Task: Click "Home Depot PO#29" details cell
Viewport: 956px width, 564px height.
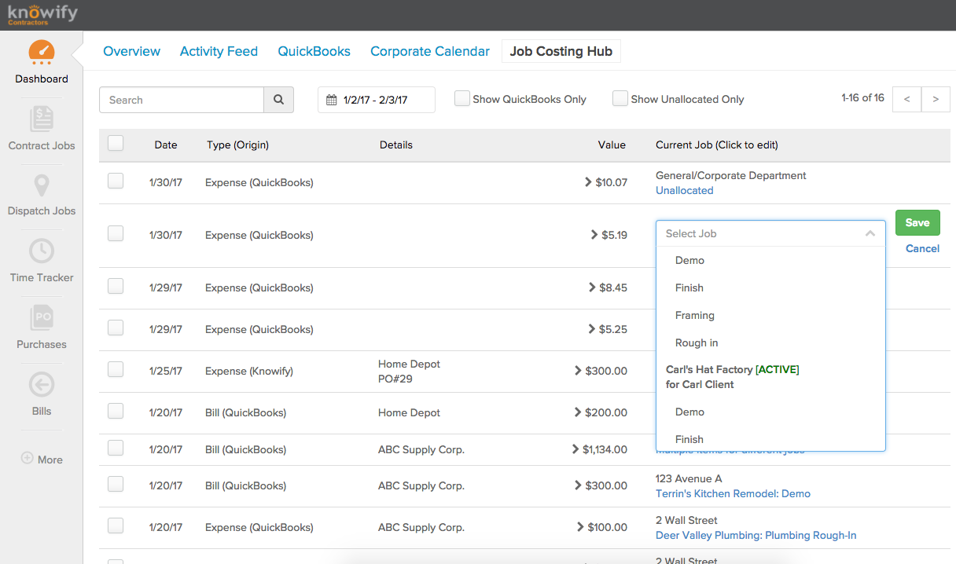Action: pyautogui.click(x=409, y=371)
